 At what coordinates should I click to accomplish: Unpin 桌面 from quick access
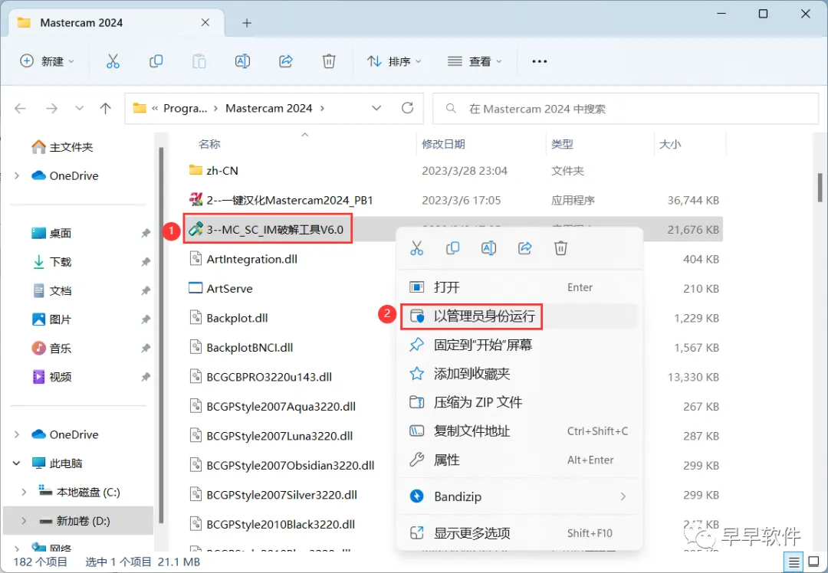click(146, 233)
